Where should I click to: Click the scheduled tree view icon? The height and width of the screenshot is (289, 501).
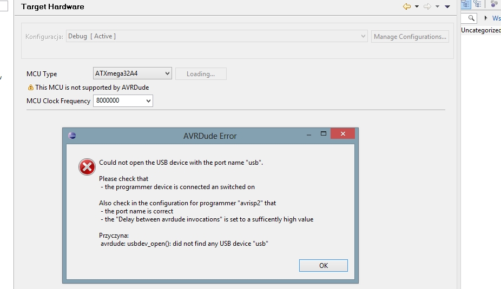[478, 4]
